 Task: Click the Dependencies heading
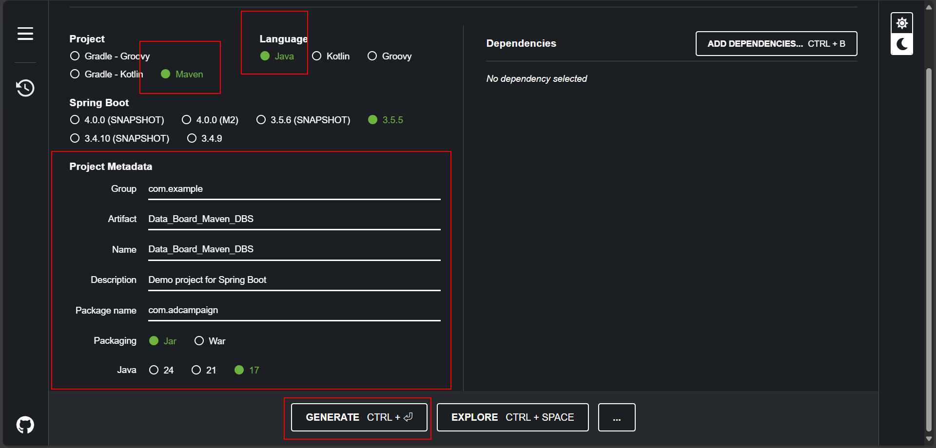(x=521, y=43)
